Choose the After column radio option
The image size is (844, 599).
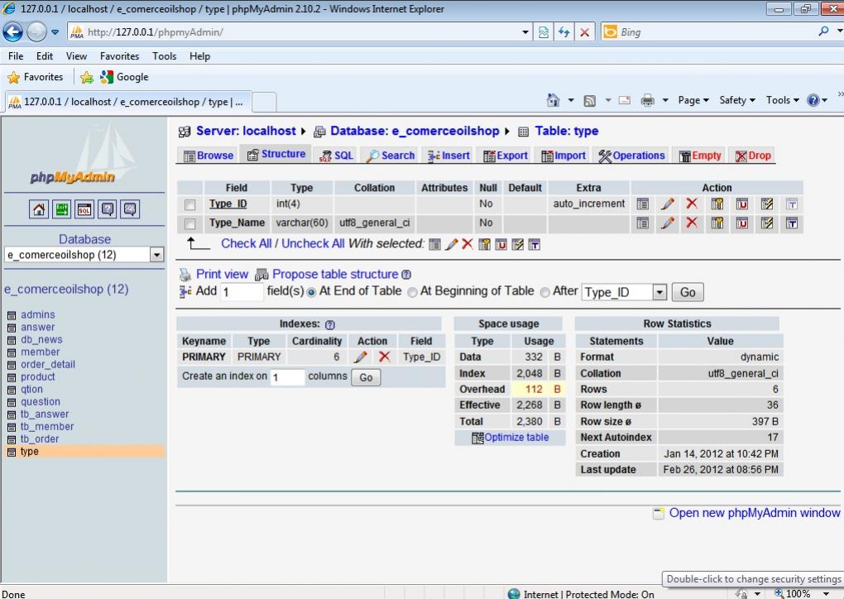tap(544, 292)
